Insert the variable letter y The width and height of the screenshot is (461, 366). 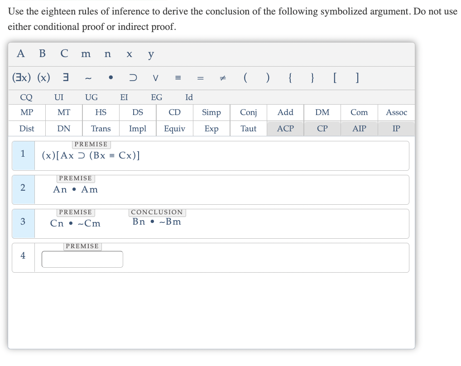point(150,54)
